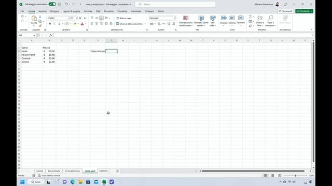This screenshot has width=332, height=186.
Task: Expand the Unisci e allinea dropdown arrow
Action: (x=145, y=24)
